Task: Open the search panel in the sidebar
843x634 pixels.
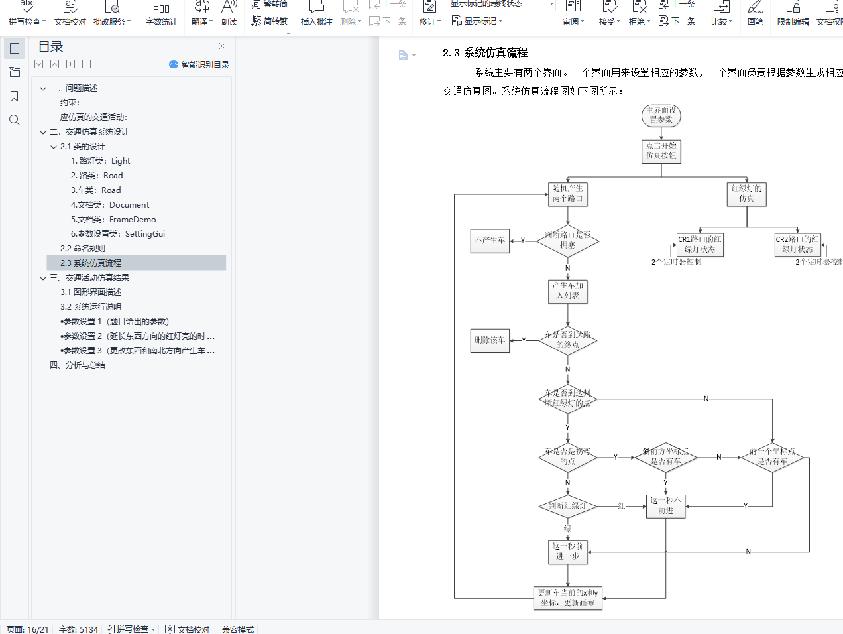Action: [15, 120]
